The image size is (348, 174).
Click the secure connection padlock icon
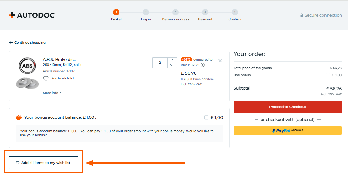click(x=302, y=15)
